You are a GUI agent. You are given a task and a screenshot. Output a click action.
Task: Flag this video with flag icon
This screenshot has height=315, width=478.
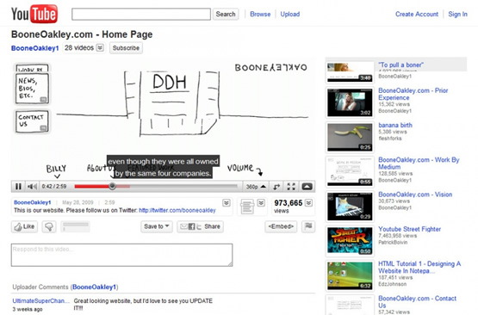pyautogui.click(x=308, y=226)
